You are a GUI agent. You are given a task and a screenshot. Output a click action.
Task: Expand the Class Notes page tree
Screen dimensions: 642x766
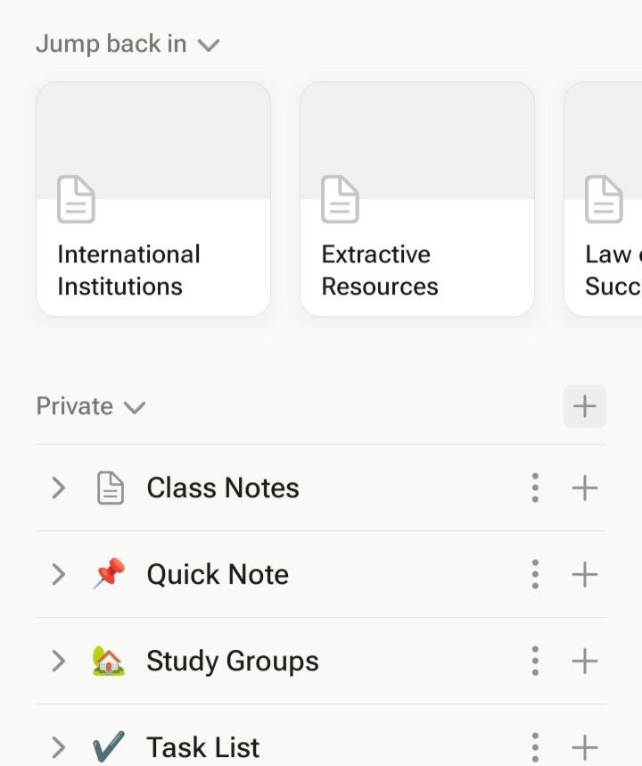(x=59, y=487)
